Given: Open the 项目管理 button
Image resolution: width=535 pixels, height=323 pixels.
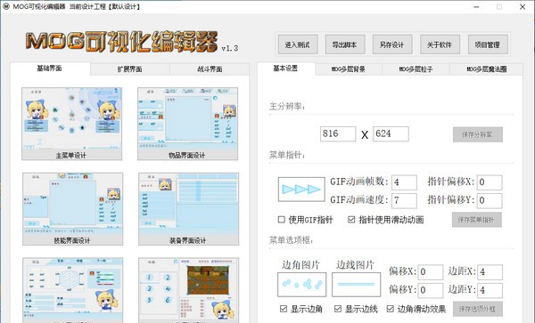Looking at the screenshot, I should pos(488,44).
